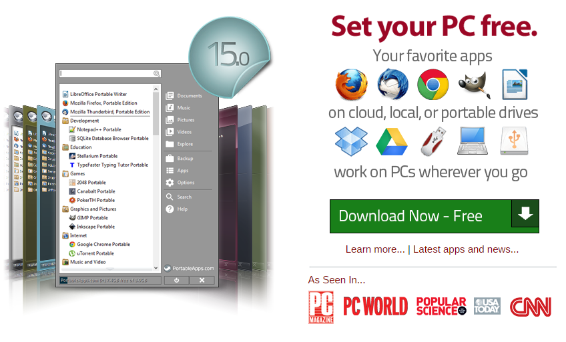This screenshot has width=566, height=342.
Task: Click the Google Drive icon
Action: click(x=392, y=141)
